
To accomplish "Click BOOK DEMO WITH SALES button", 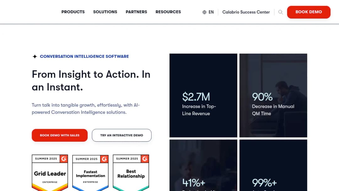I will 60,135.
